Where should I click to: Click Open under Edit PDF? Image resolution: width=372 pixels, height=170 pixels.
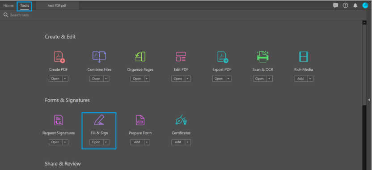pos(178,79)
